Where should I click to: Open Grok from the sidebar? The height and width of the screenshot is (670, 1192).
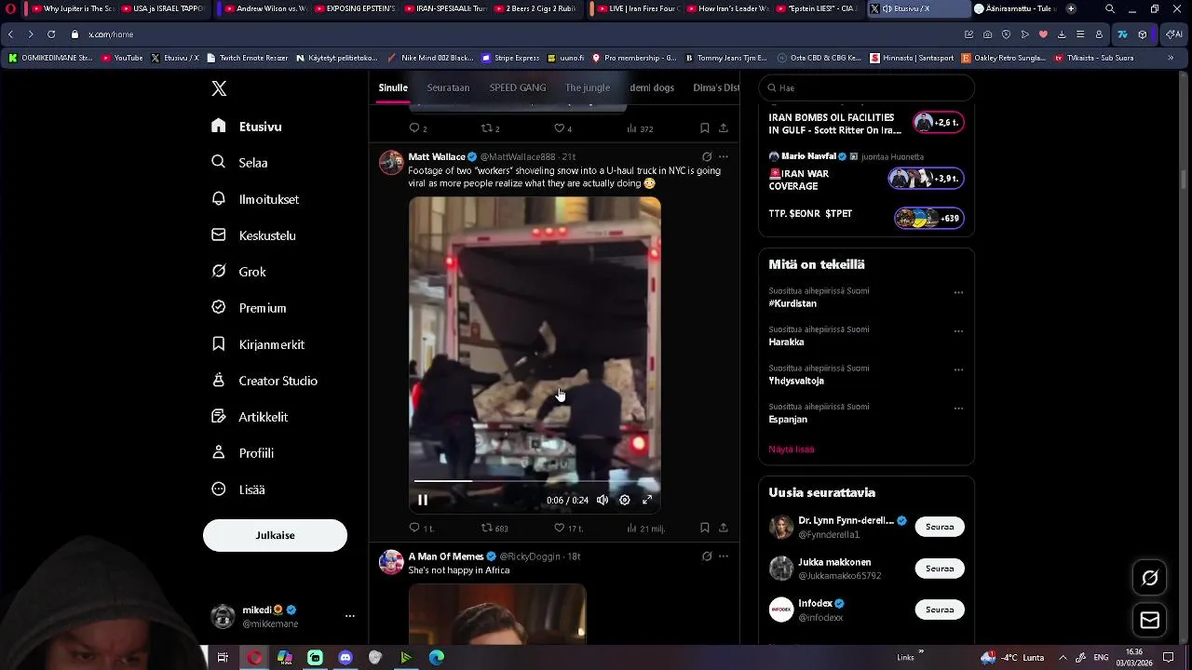pos(239,272)
